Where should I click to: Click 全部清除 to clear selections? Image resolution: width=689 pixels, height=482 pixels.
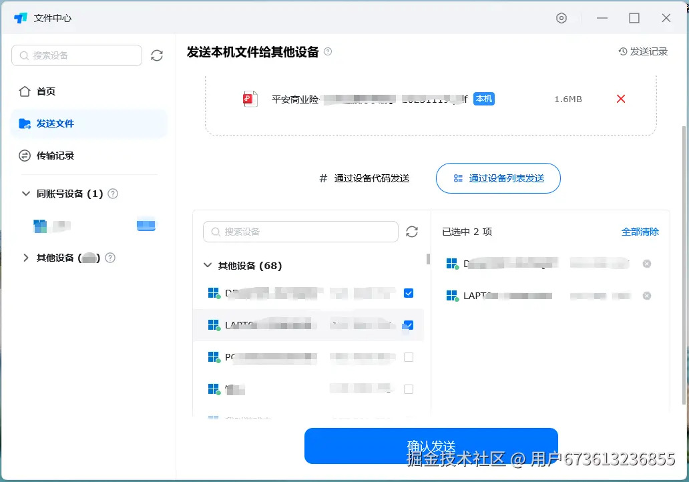point(640,232)
